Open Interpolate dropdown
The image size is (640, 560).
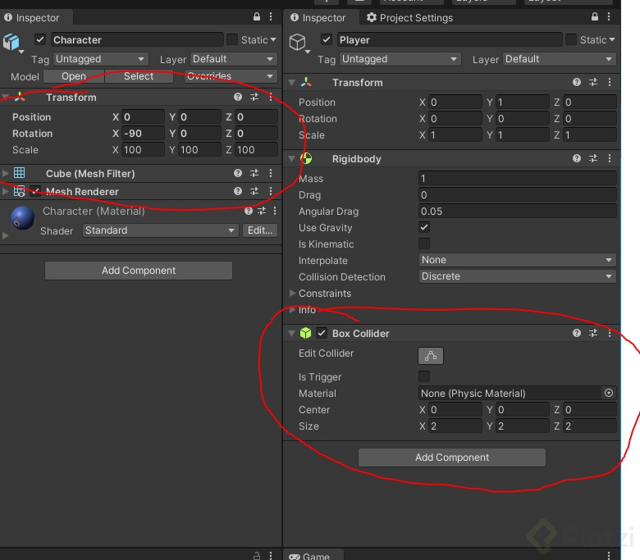[517, 260]
